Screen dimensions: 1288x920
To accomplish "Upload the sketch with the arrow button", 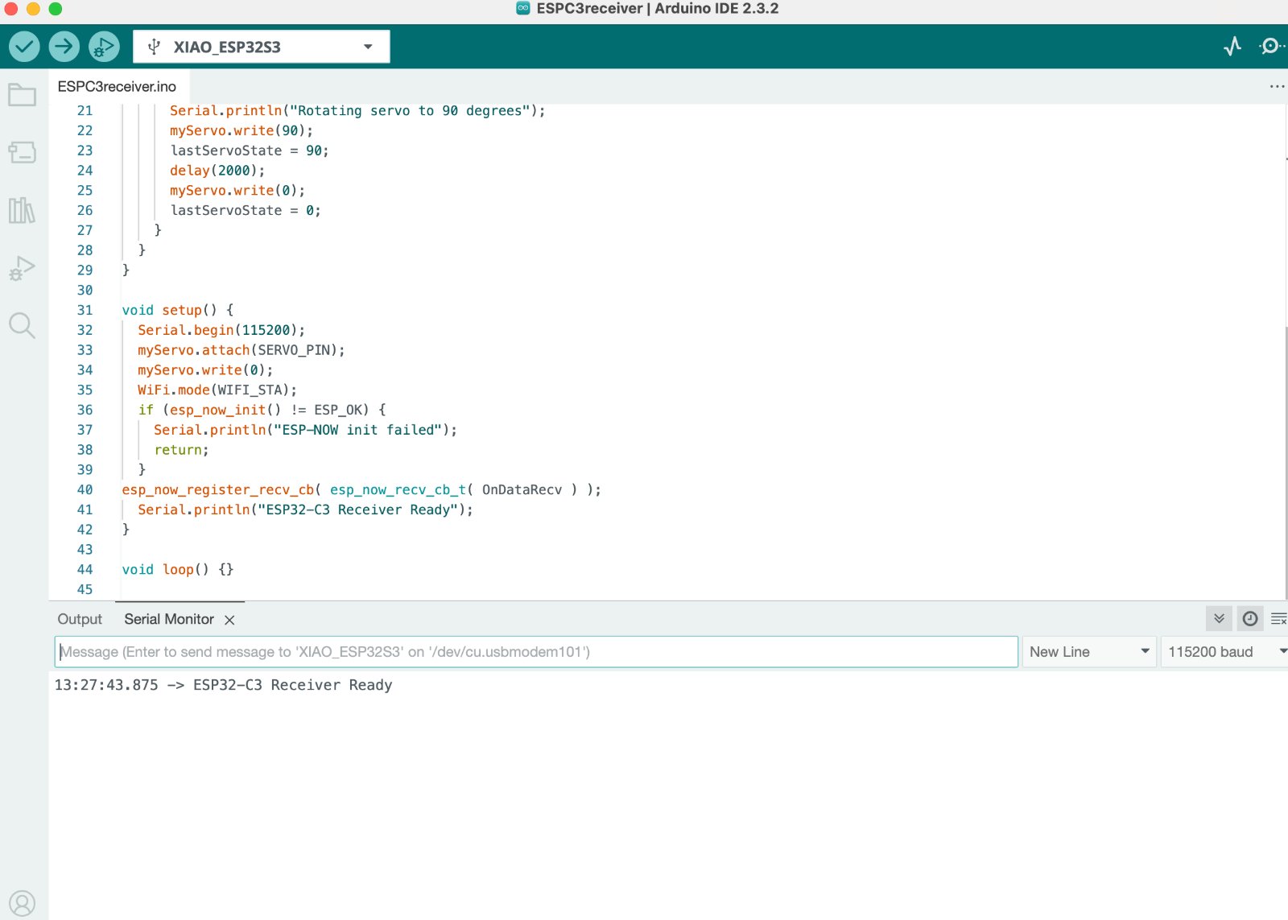I will (x=64, y=47).
